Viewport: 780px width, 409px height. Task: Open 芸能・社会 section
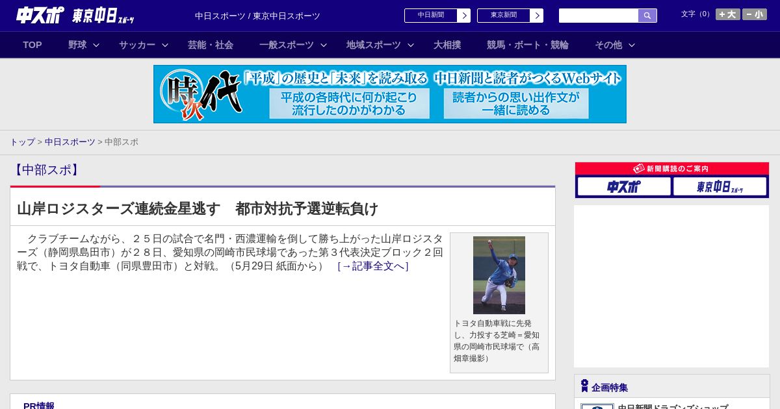coord(211,45)
